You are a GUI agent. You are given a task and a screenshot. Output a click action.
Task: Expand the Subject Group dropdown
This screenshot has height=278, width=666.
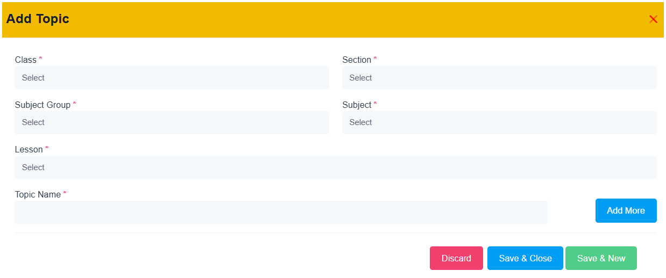(x=172, y=122)
